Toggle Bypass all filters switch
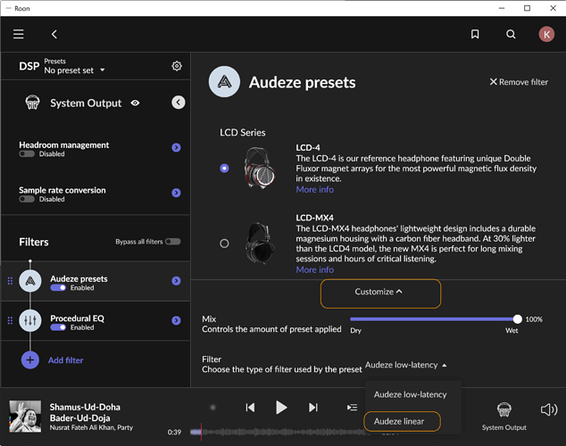 (173, 242)
